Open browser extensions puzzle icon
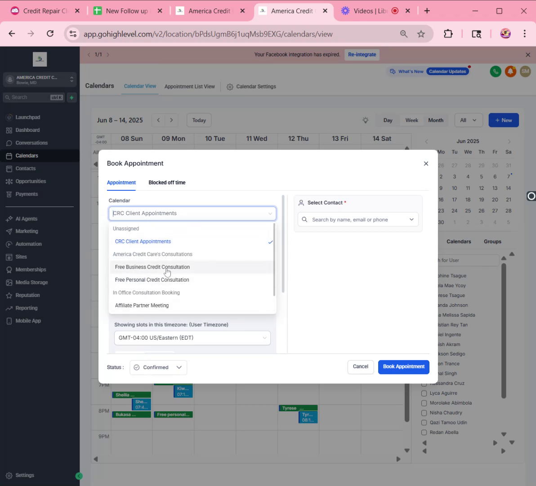Image resolution: width=536 pixels, height=486 pixels. (448, 34)
